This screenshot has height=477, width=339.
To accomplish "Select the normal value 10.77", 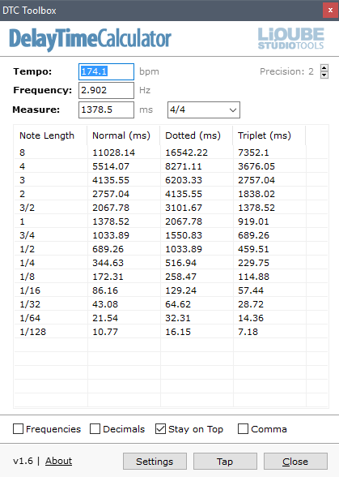I will click(105, 332).
